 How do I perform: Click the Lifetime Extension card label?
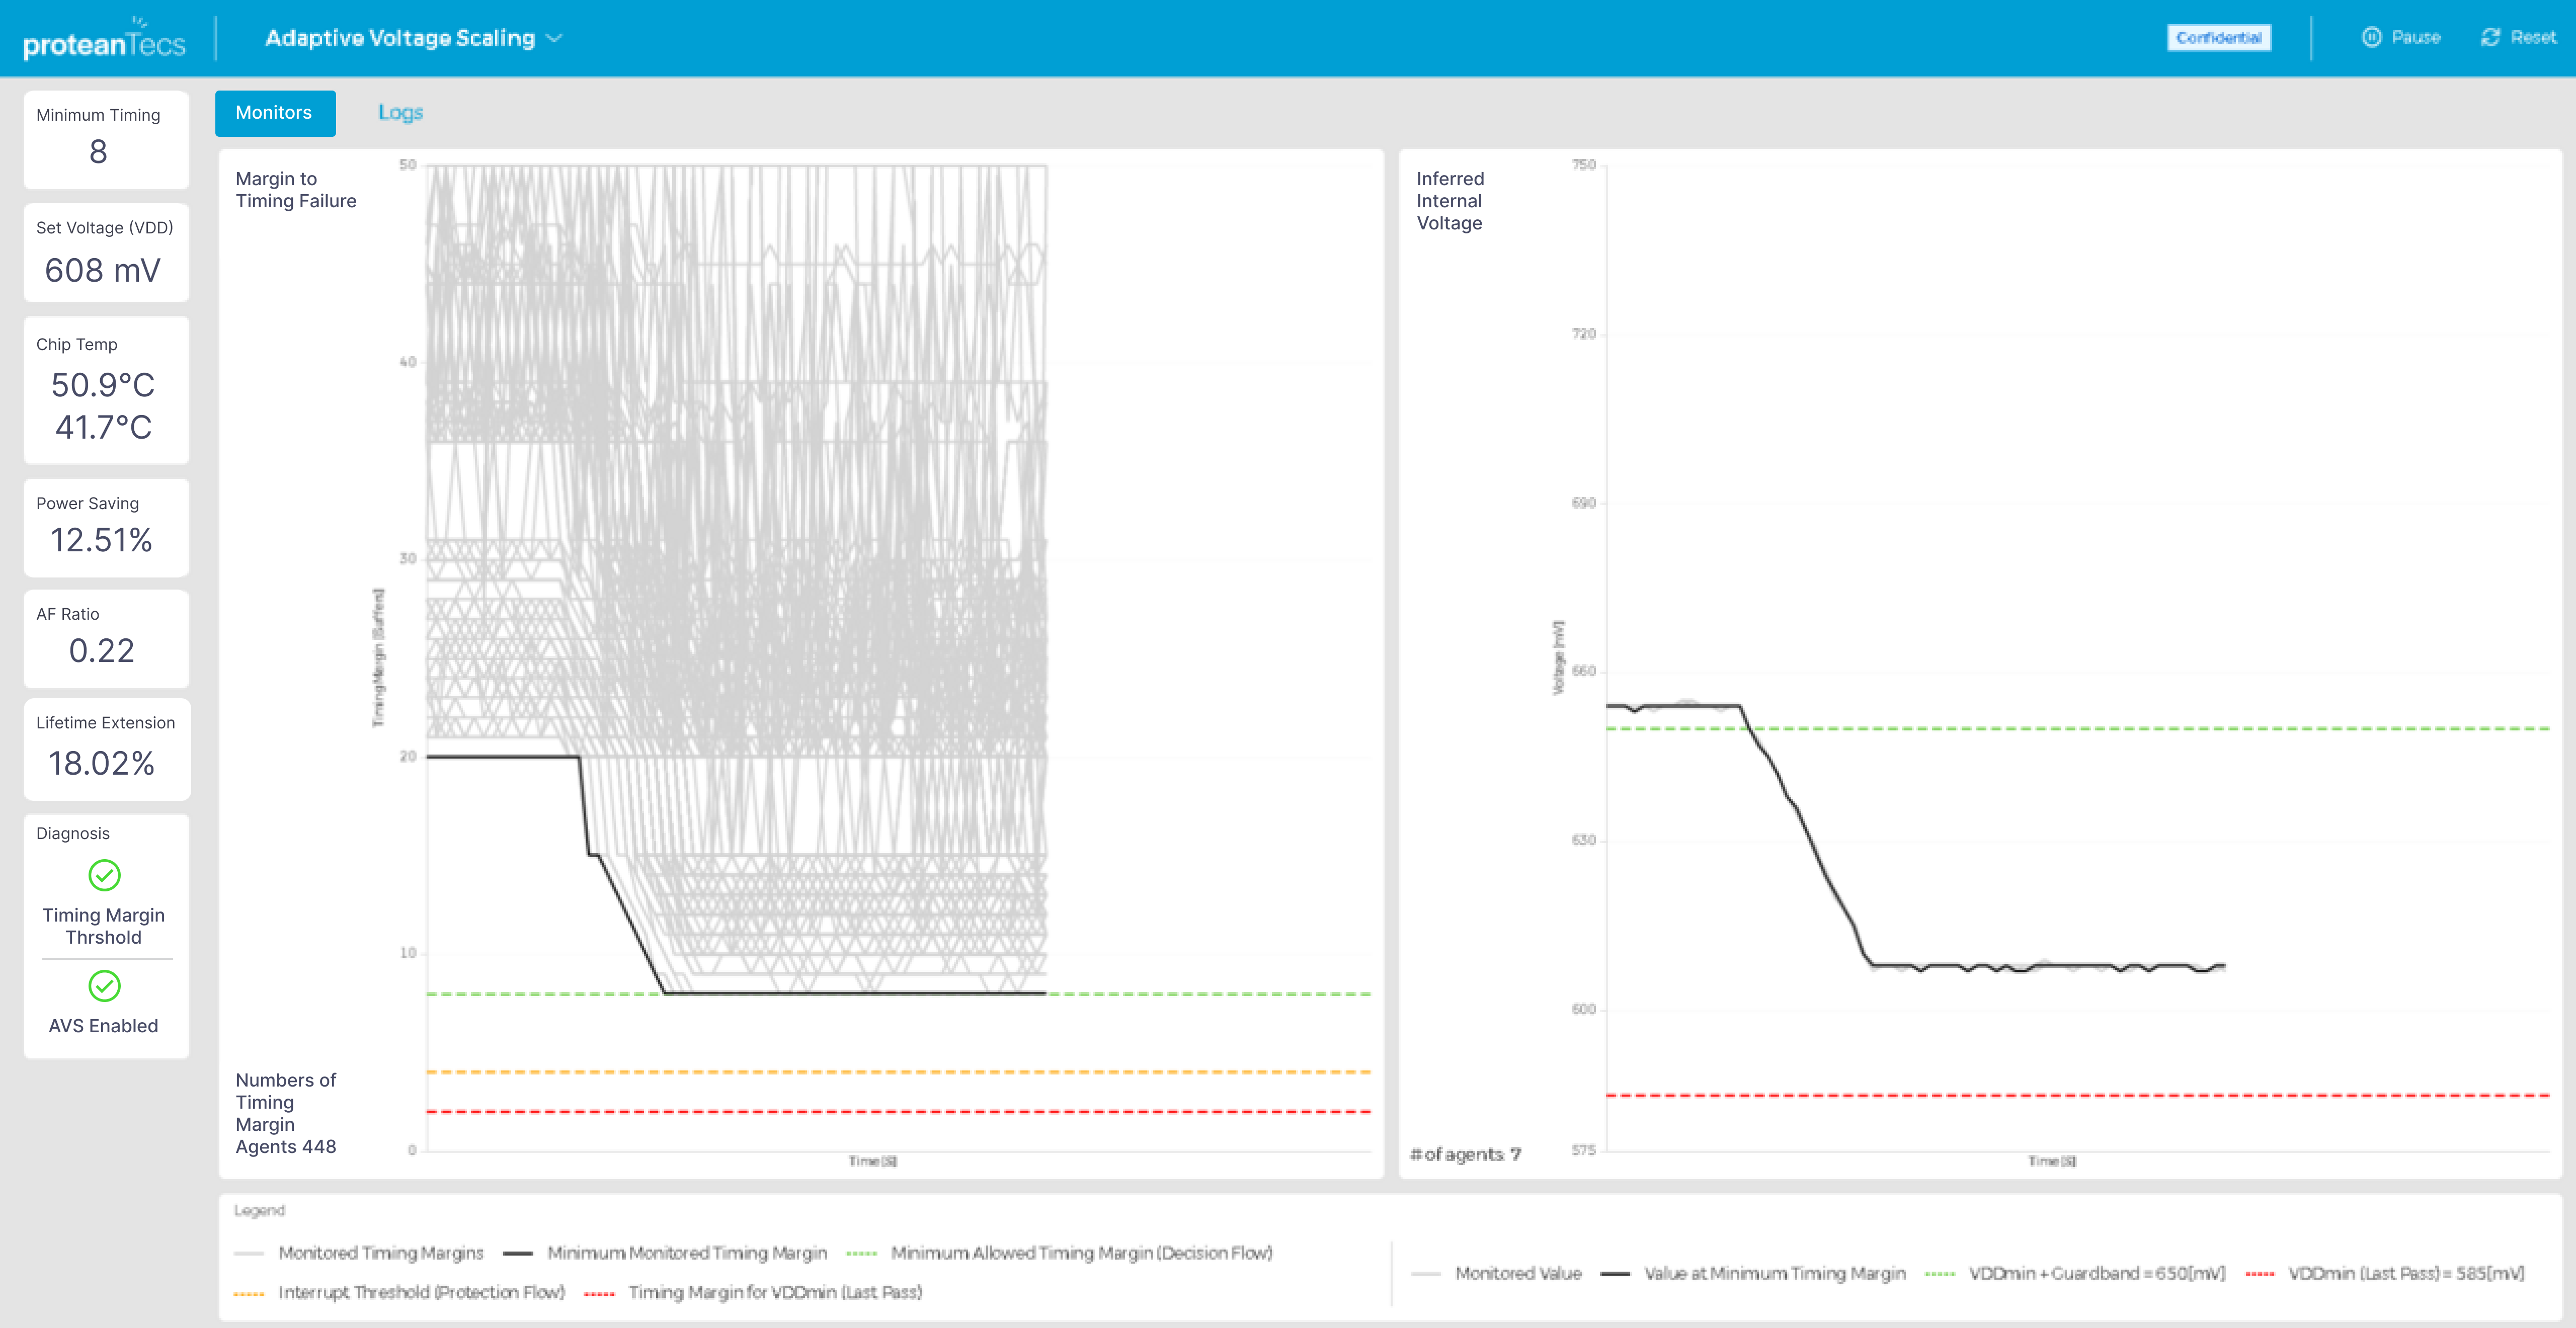[x=105, y=723]
